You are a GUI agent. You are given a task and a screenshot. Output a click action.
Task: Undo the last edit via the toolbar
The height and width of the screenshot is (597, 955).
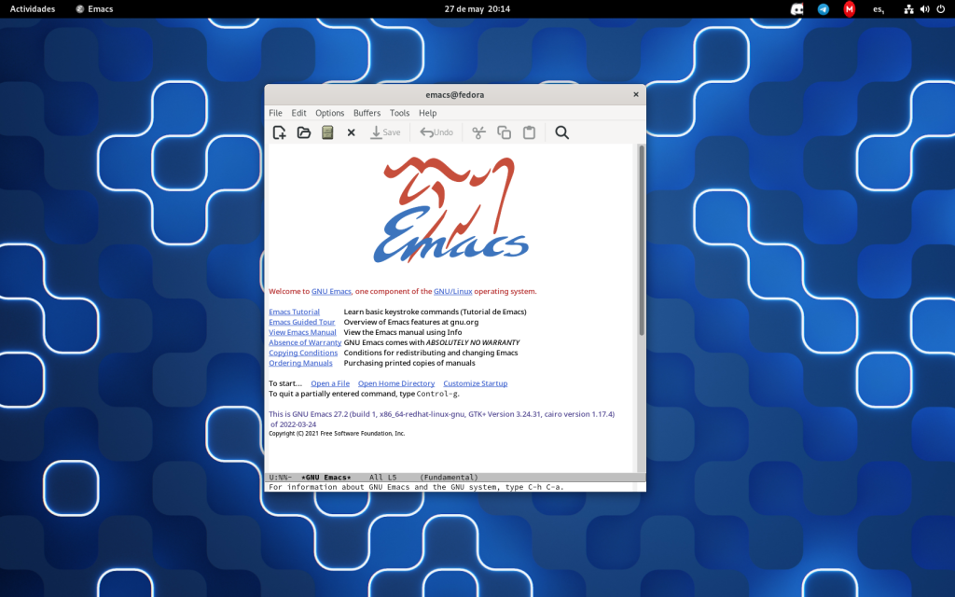point(436,132)
